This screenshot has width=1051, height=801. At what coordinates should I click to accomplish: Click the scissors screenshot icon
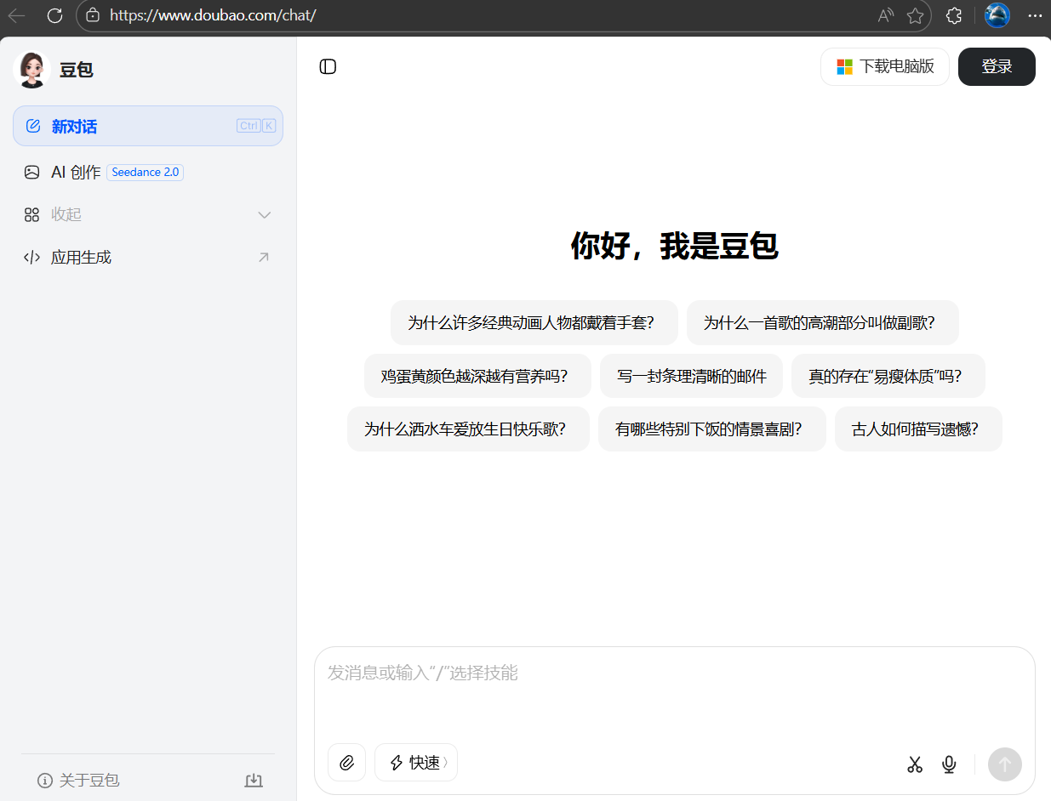point(915,764)
